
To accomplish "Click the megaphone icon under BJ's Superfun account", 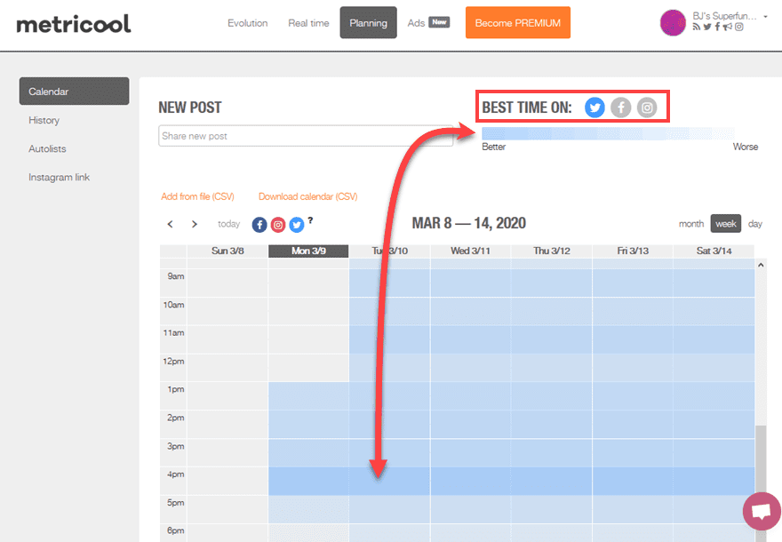I will (728, 27).
